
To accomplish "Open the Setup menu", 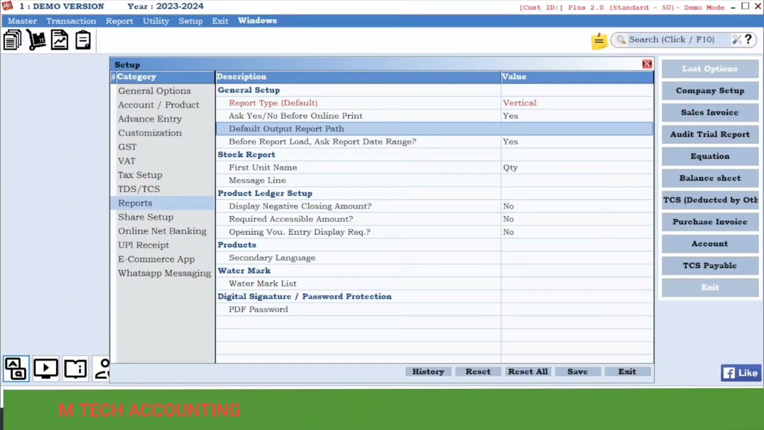I will [x=190, y=21].
